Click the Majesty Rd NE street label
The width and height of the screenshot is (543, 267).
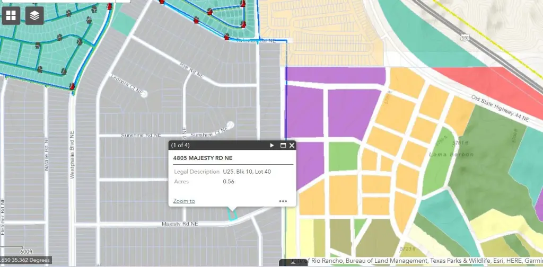point(180,225)
